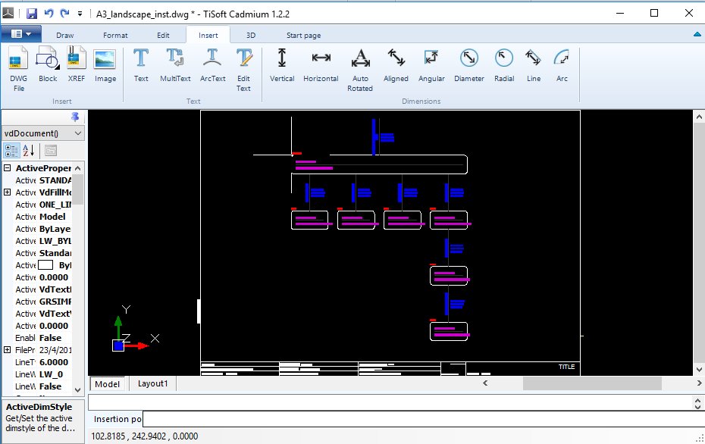Collapse the ActiveProperties group
The width and height of the screenshot is (705, 444).
click(7, 167)
